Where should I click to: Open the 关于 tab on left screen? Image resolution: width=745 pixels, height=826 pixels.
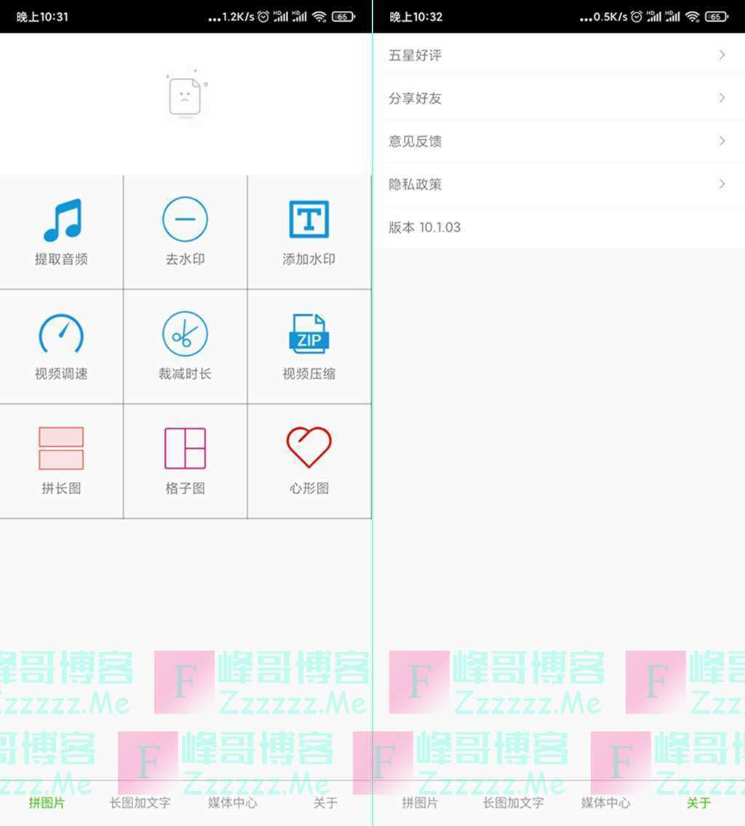(325, 803)
